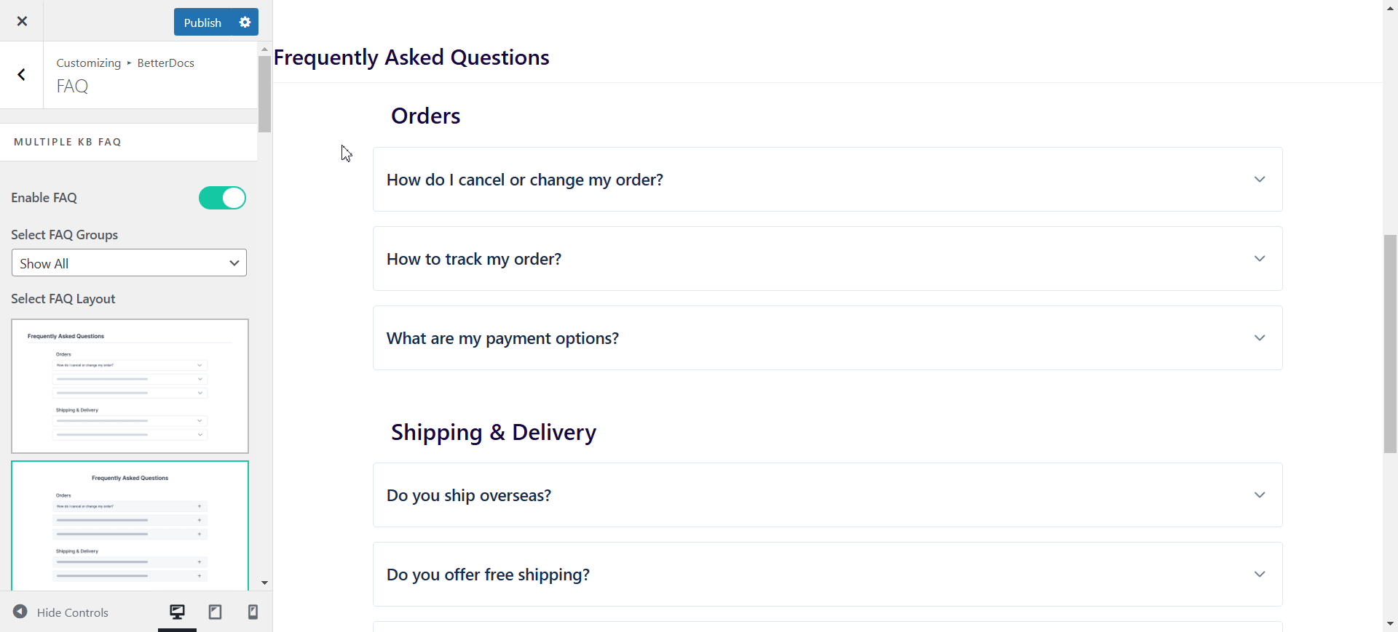Open the Select FAQ Groups dropdown
The image size is (1398, 632).
(x=129, y=263)
